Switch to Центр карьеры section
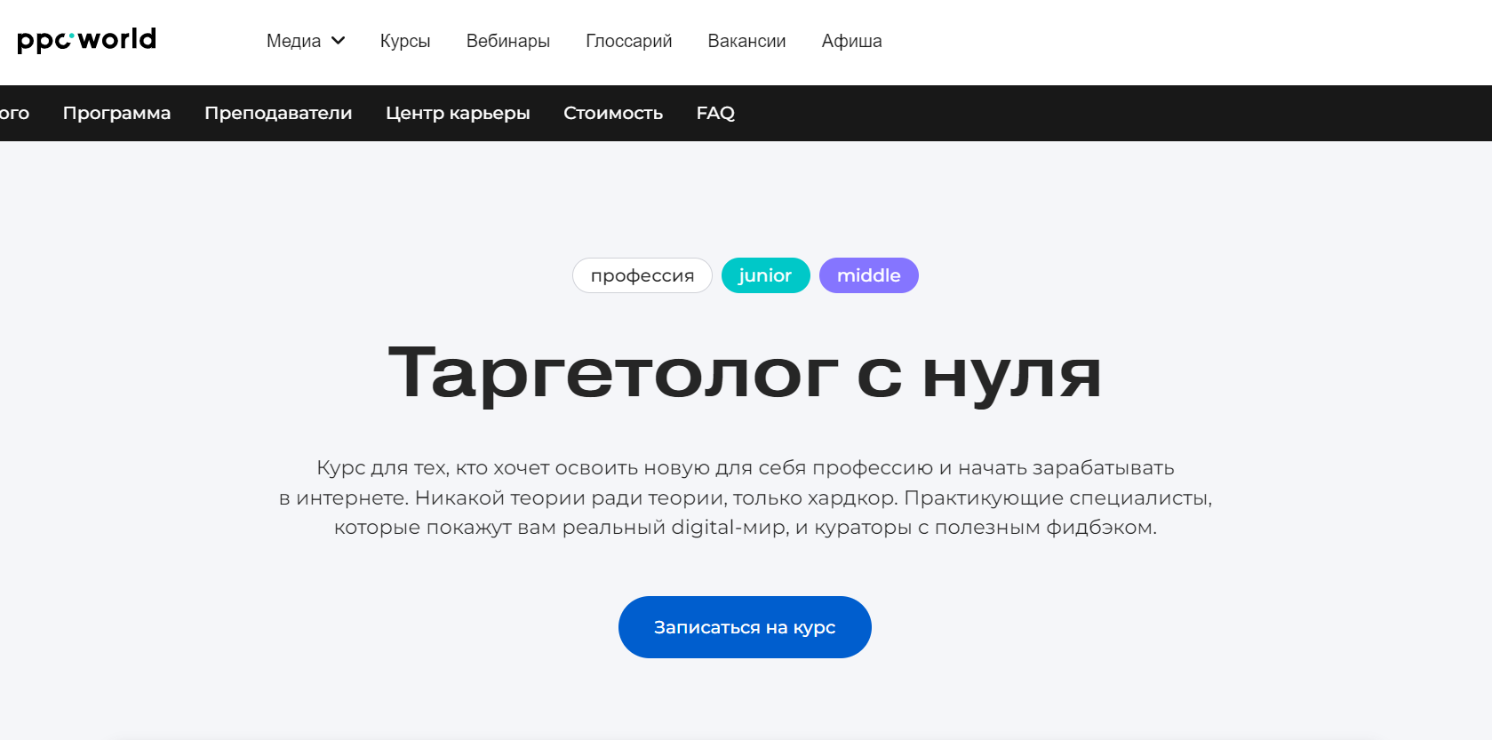Image resolution: width=1492 pixels, height=740 pixels. pos(458,113)
